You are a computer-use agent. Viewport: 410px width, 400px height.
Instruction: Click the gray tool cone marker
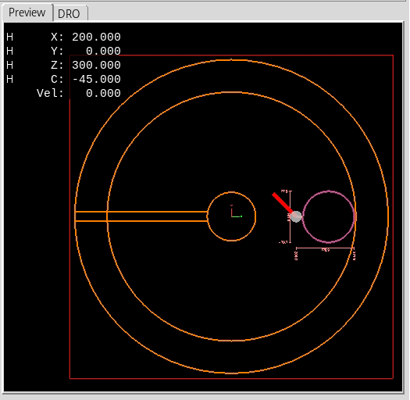tap(296, 216)
